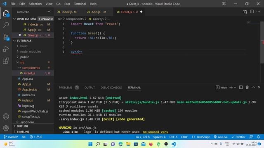
Task: Close the terminal panel
Action: (x=259, y=87)
